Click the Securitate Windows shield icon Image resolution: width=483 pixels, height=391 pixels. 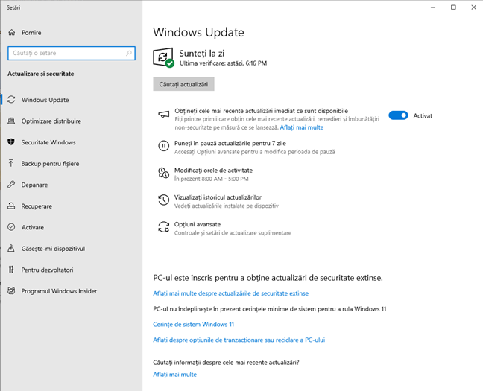coord(11,142)
